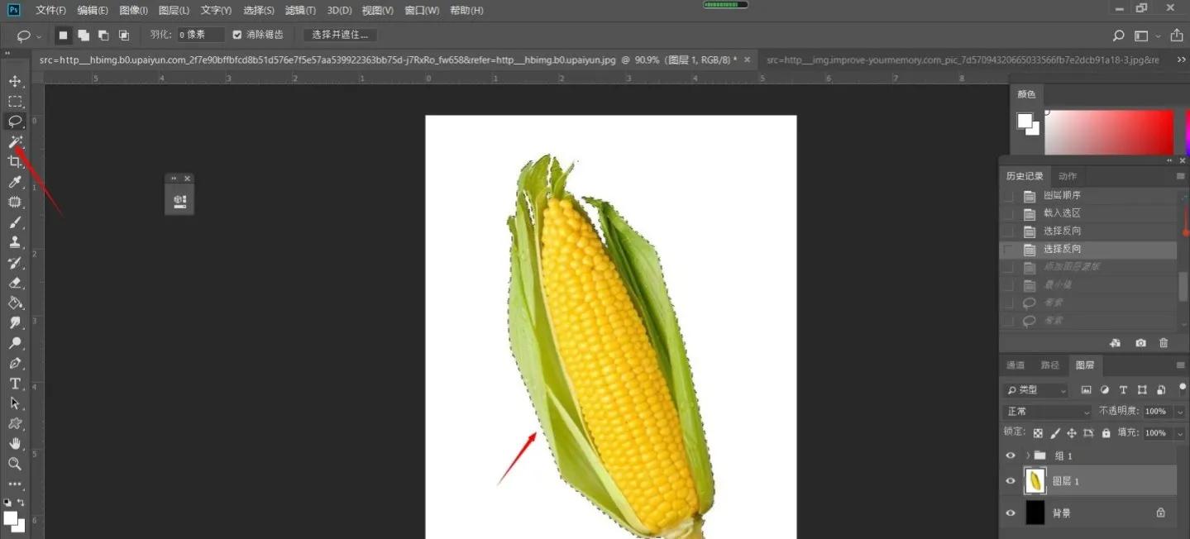Image resolution: width=1190 pixels, height=539 pixels.
Task: Delete current state trash icon in History
Action: 1164,343
